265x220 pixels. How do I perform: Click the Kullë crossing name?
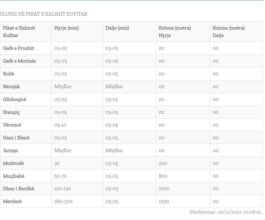click(9, 74)
